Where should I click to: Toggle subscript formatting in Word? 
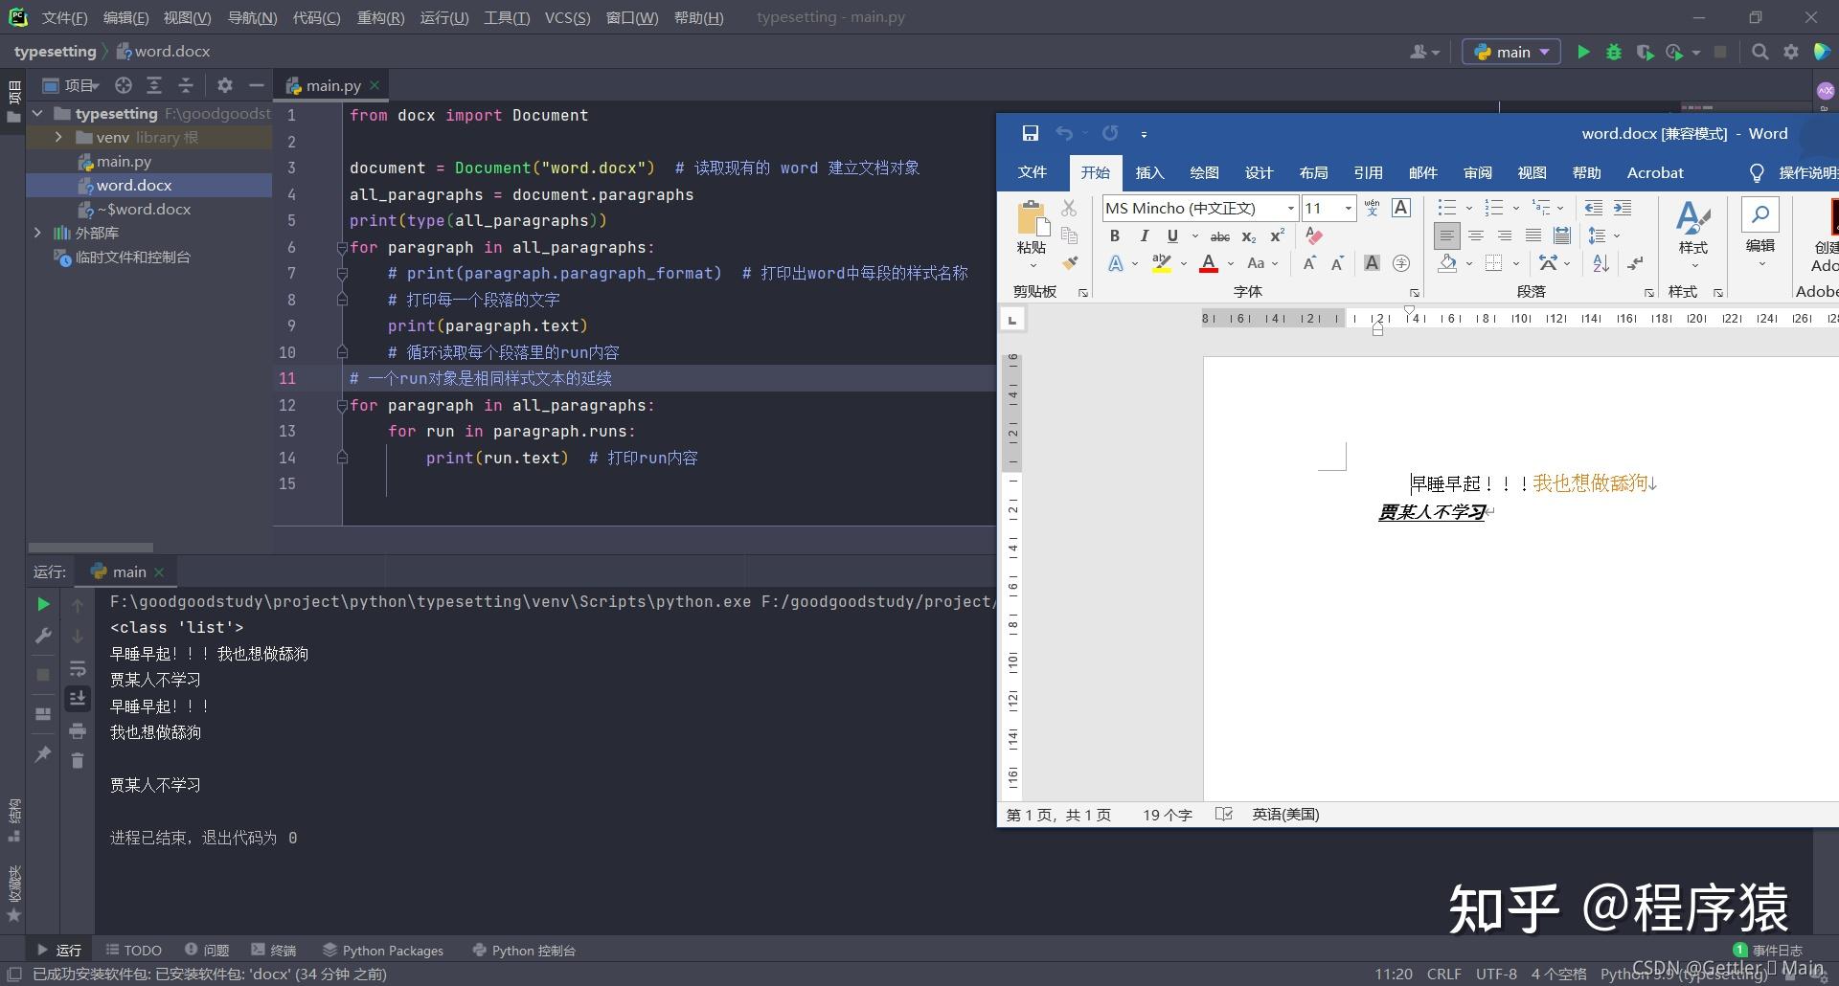(x=1247, y=236)
